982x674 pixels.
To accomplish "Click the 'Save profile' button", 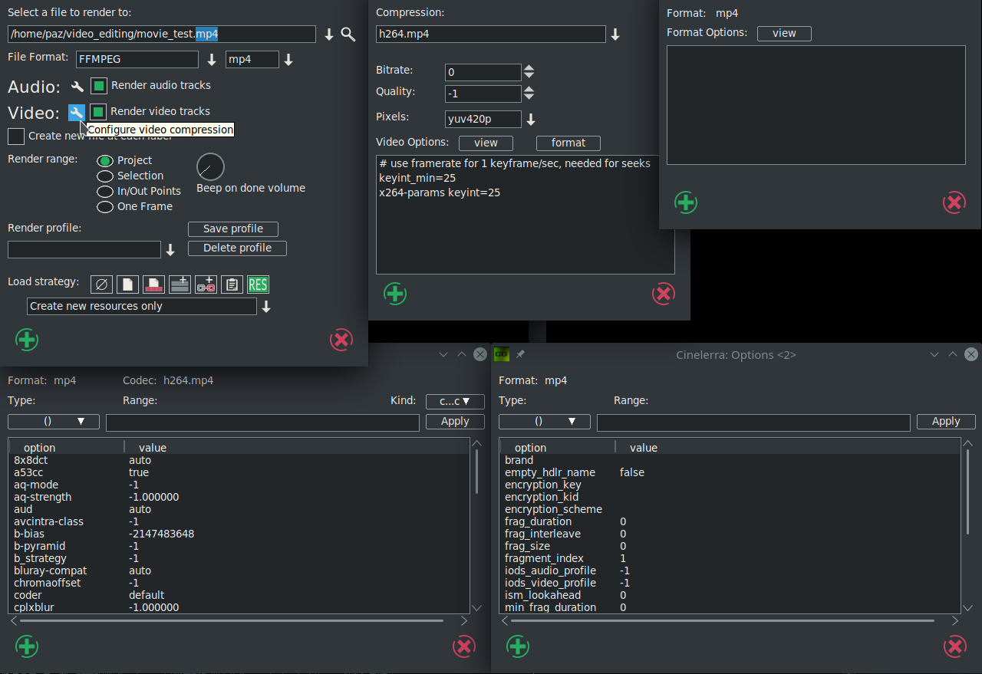I will [232, 229].
